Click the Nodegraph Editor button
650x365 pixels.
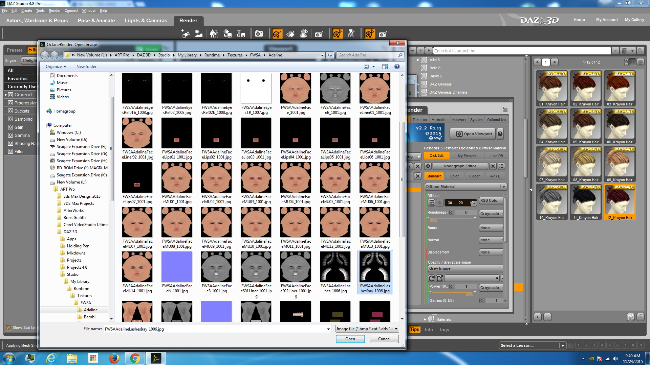click(x=460, y=166)
